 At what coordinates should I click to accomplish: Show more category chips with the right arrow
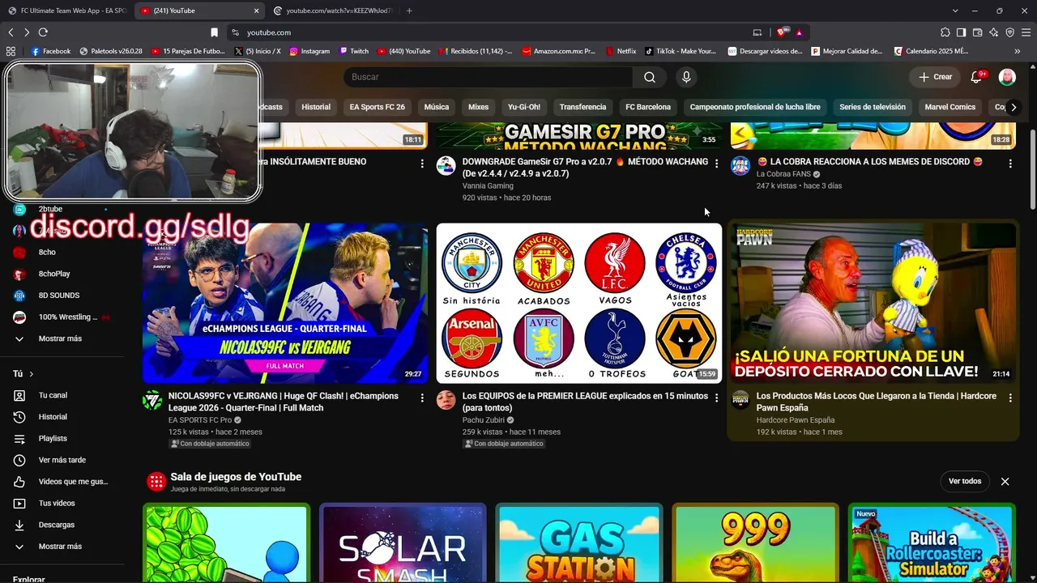(1014, 107)
